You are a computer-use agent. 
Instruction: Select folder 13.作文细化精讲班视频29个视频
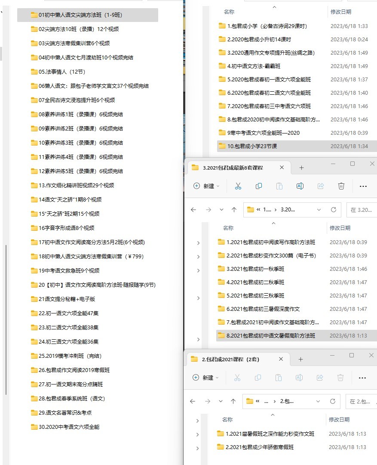tap(72, 185)
